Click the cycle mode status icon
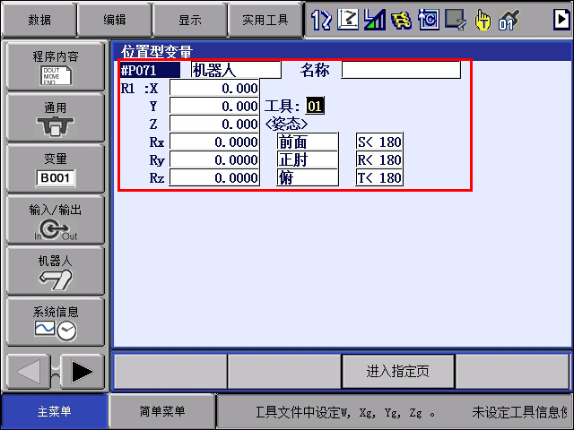This screenshot has width=574, height=430. click(x=429, y=20)
